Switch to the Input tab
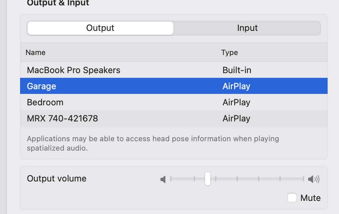 247,28
